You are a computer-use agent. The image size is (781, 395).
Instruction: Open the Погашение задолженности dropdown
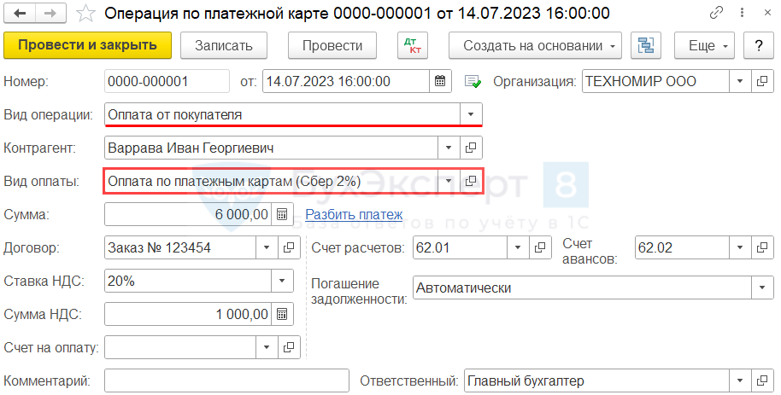click(761, 288)
